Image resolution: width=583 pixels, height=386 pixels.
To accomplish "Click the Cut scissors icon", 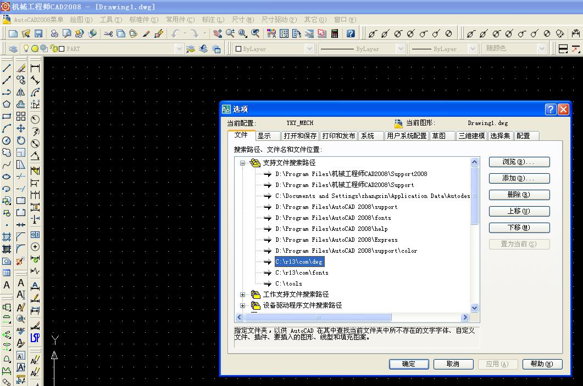I will coord(108,34).
